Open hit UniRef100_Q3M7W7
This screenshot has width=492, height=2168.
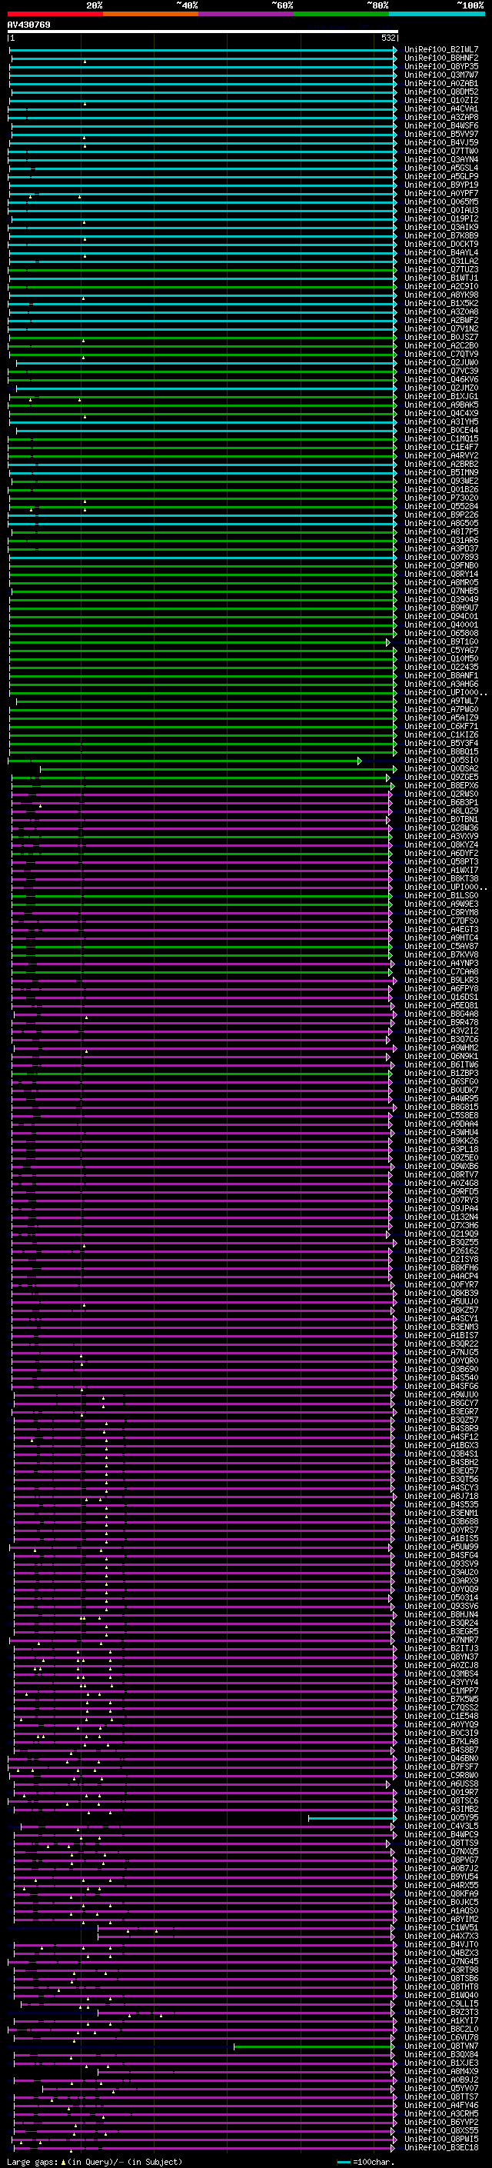pos(441,75)
